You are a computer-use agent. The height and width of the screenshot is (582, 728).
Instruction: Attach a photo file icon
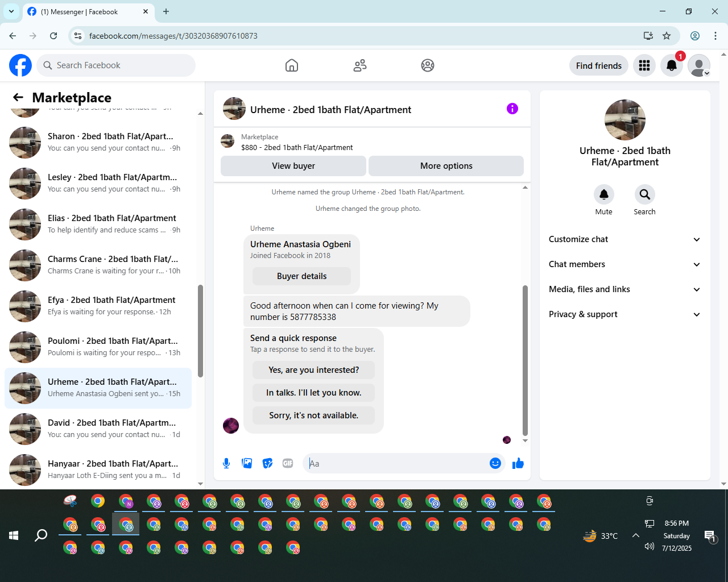247,463
